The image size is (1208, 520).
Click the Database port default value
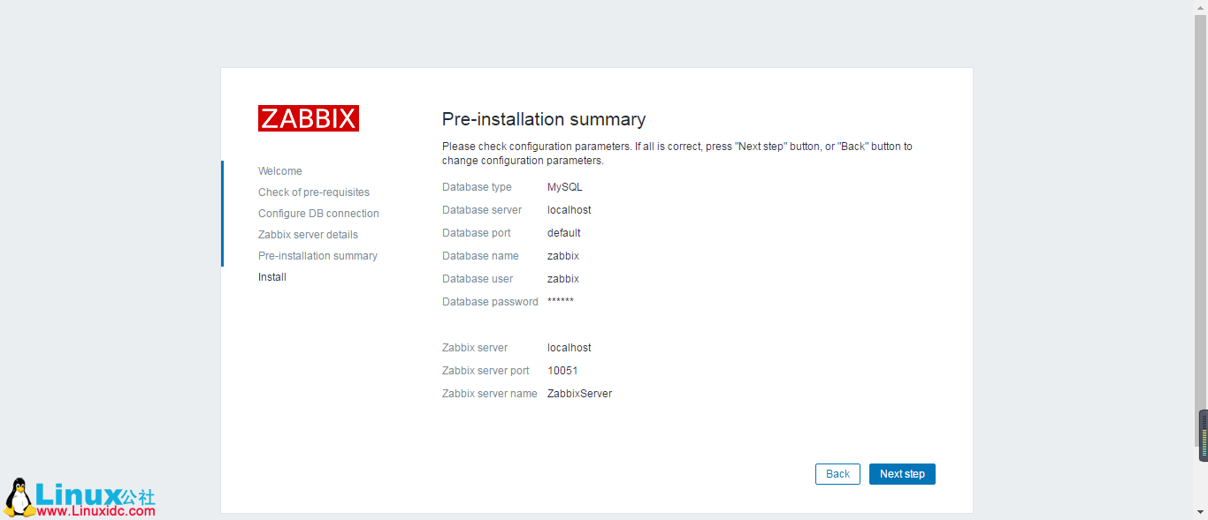(564, 233)
